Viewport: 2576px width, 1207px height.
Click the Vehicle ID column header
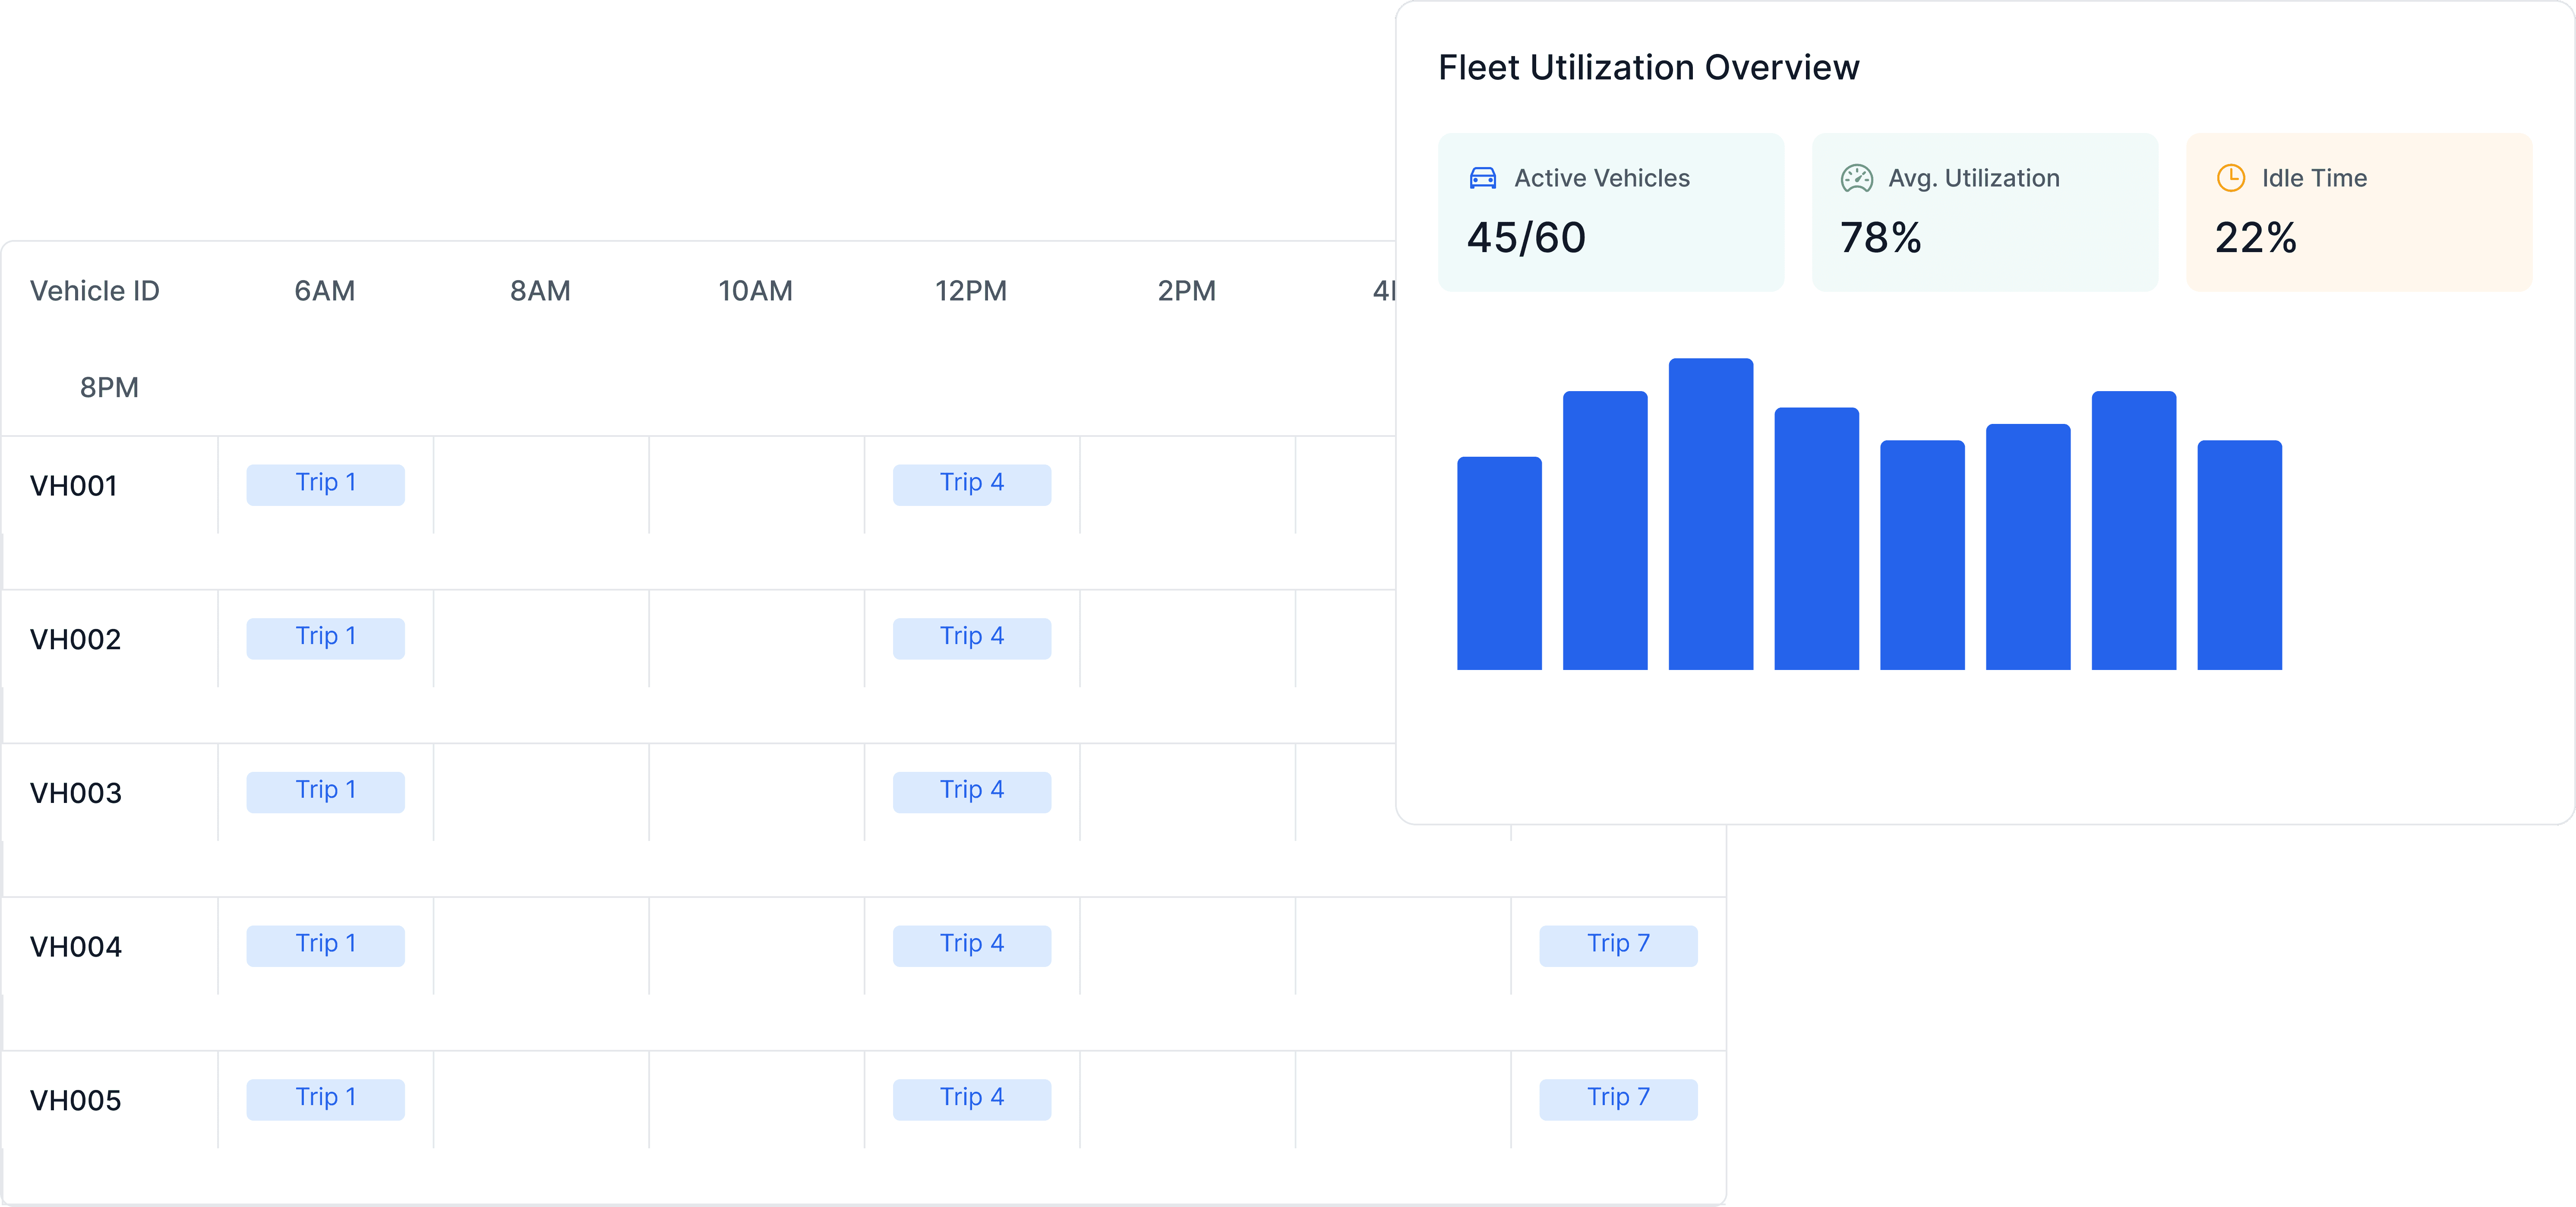[95, 291]
